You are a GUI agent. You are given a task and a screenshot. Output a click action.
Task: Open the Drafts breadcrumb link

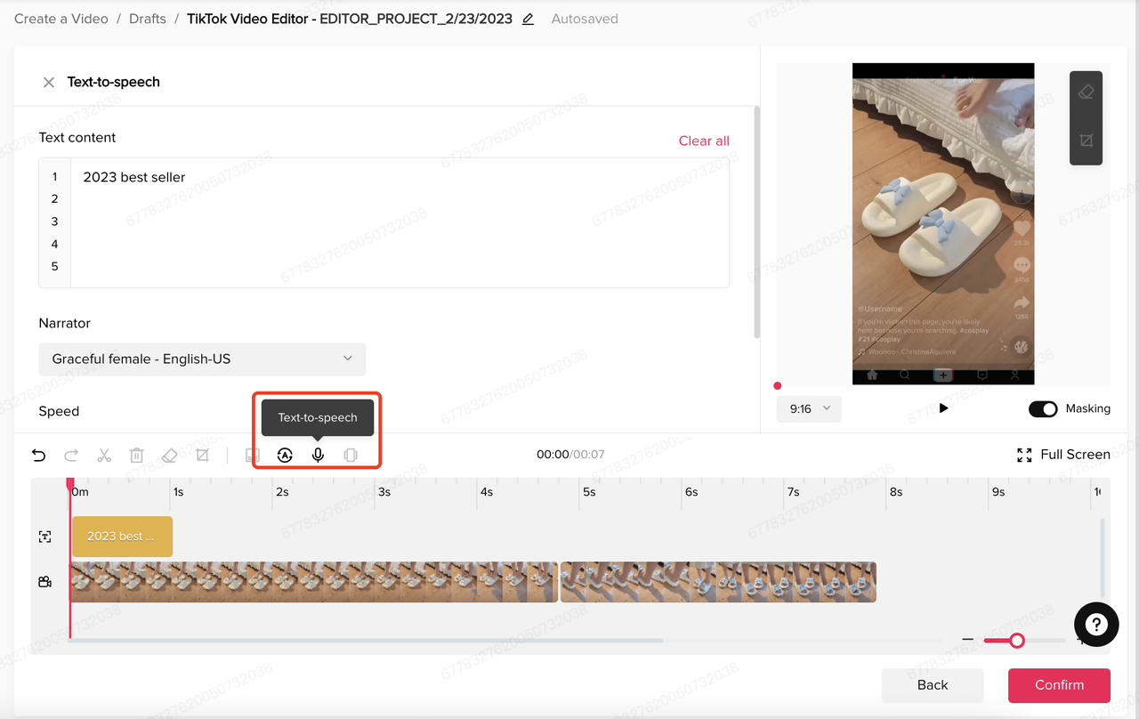point(147,18)
